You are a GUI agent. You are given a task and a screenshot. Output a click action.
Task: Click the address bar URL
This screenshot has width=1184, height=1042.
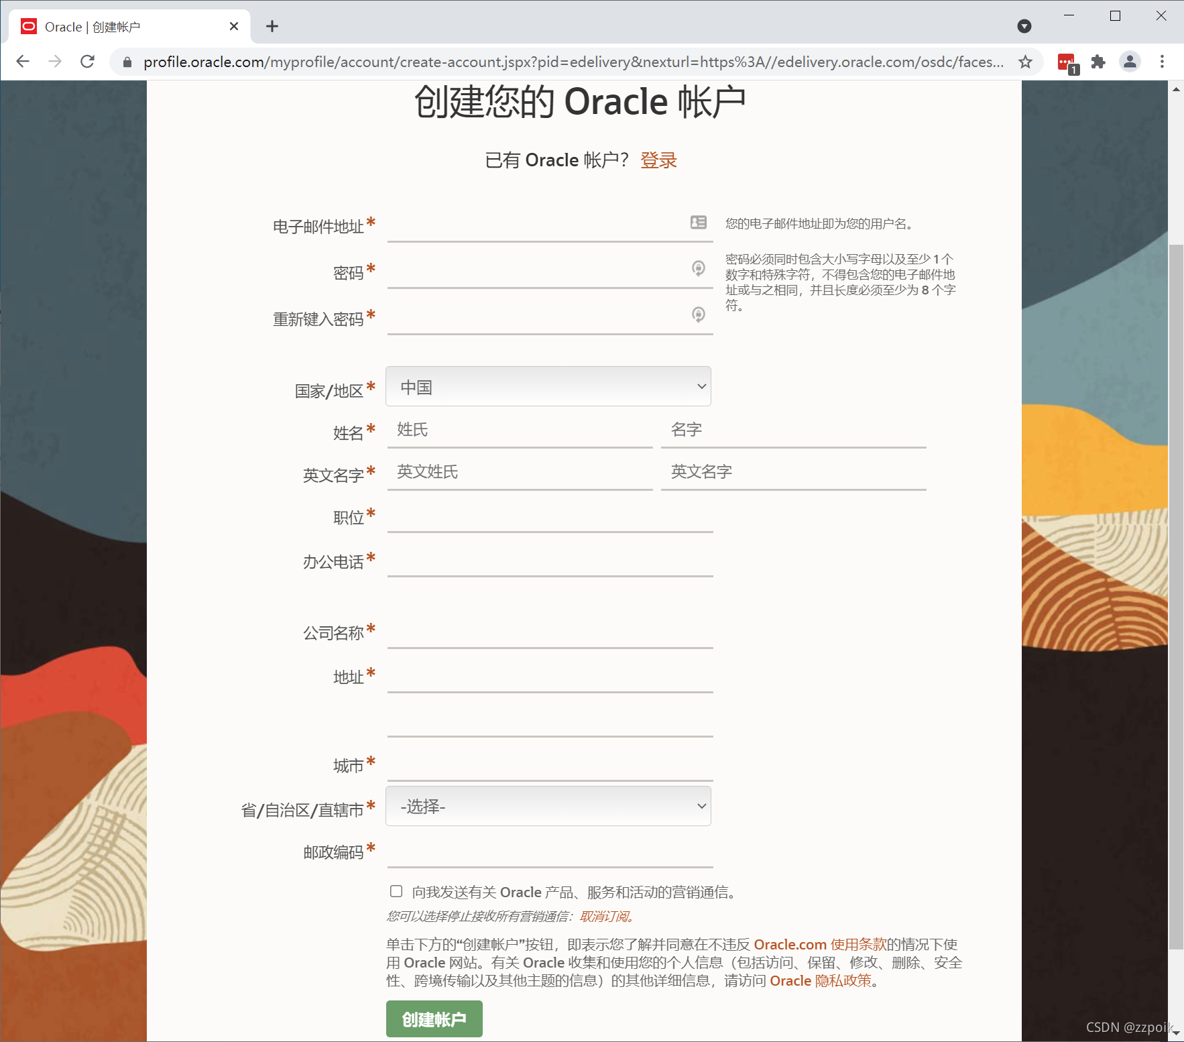click(573, 62)
